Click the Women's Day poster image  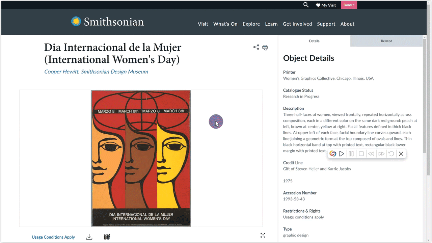pos(141,158)
